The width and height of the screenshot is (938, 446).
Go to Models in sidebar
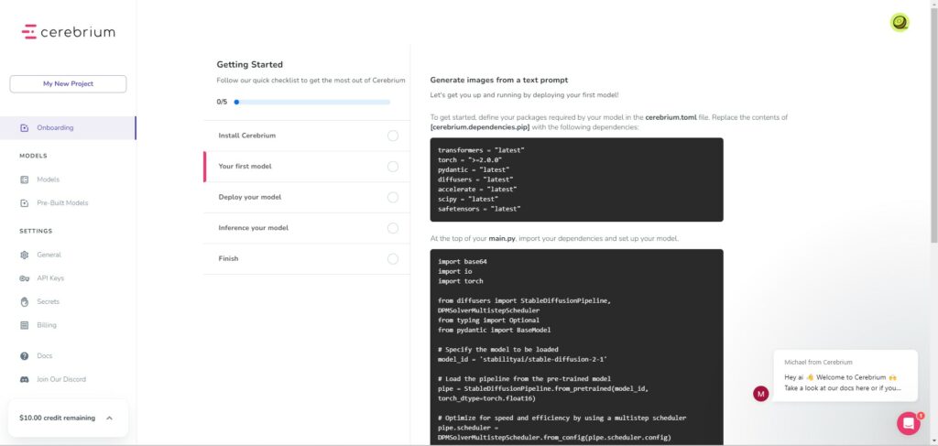(x=48, y=179)
